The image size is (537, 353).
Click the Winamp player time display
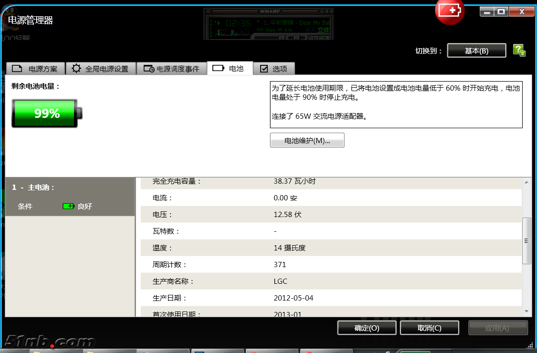[x=238, y=23]
